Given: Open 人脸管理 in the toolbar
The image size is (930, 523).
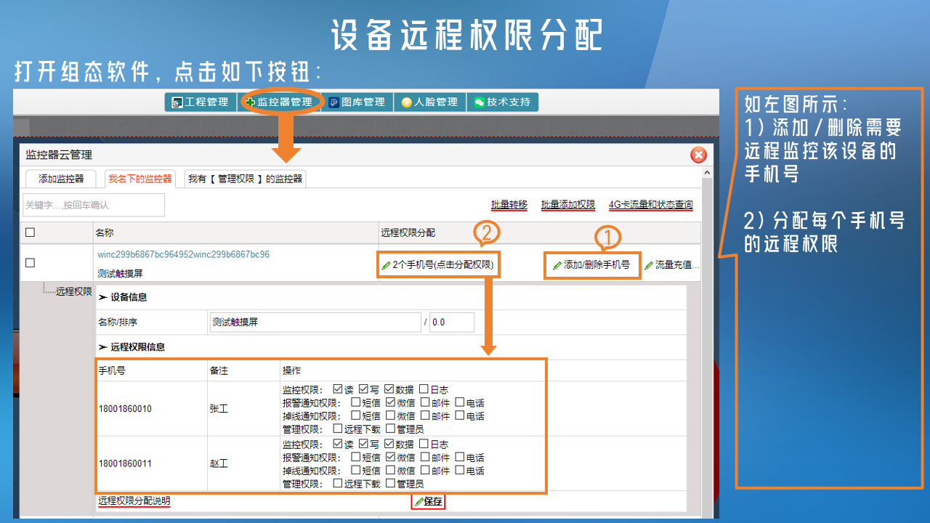Looking at the screenshot, I should [429, 102].
